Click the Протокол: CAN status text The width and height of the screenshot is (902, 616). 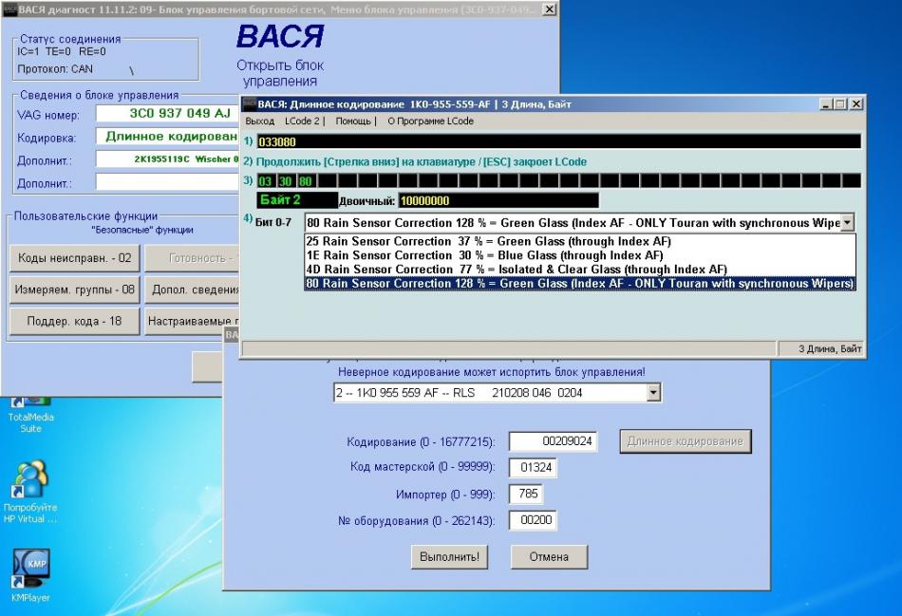[x=55, y=69]
